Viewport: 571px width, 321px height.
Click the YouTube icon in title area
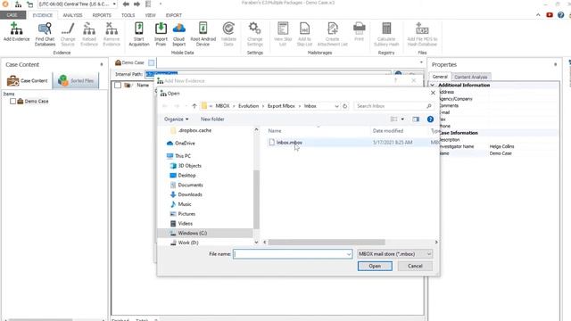tap(550, 15)
